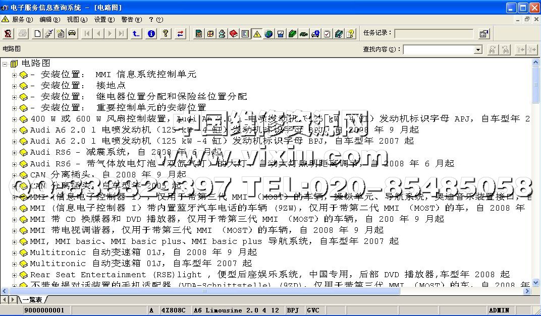This screenshot has width=541, height=316.
Task: Open the 警告(W) menu
Action: (x=131, y=20)
